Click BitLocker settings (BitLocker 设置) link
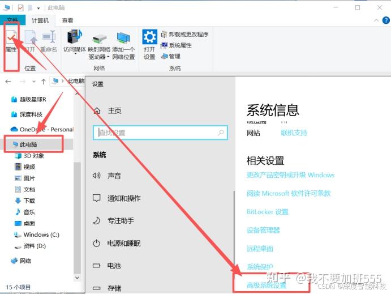This screenshot has height=294, width=391. click(268, 212)
